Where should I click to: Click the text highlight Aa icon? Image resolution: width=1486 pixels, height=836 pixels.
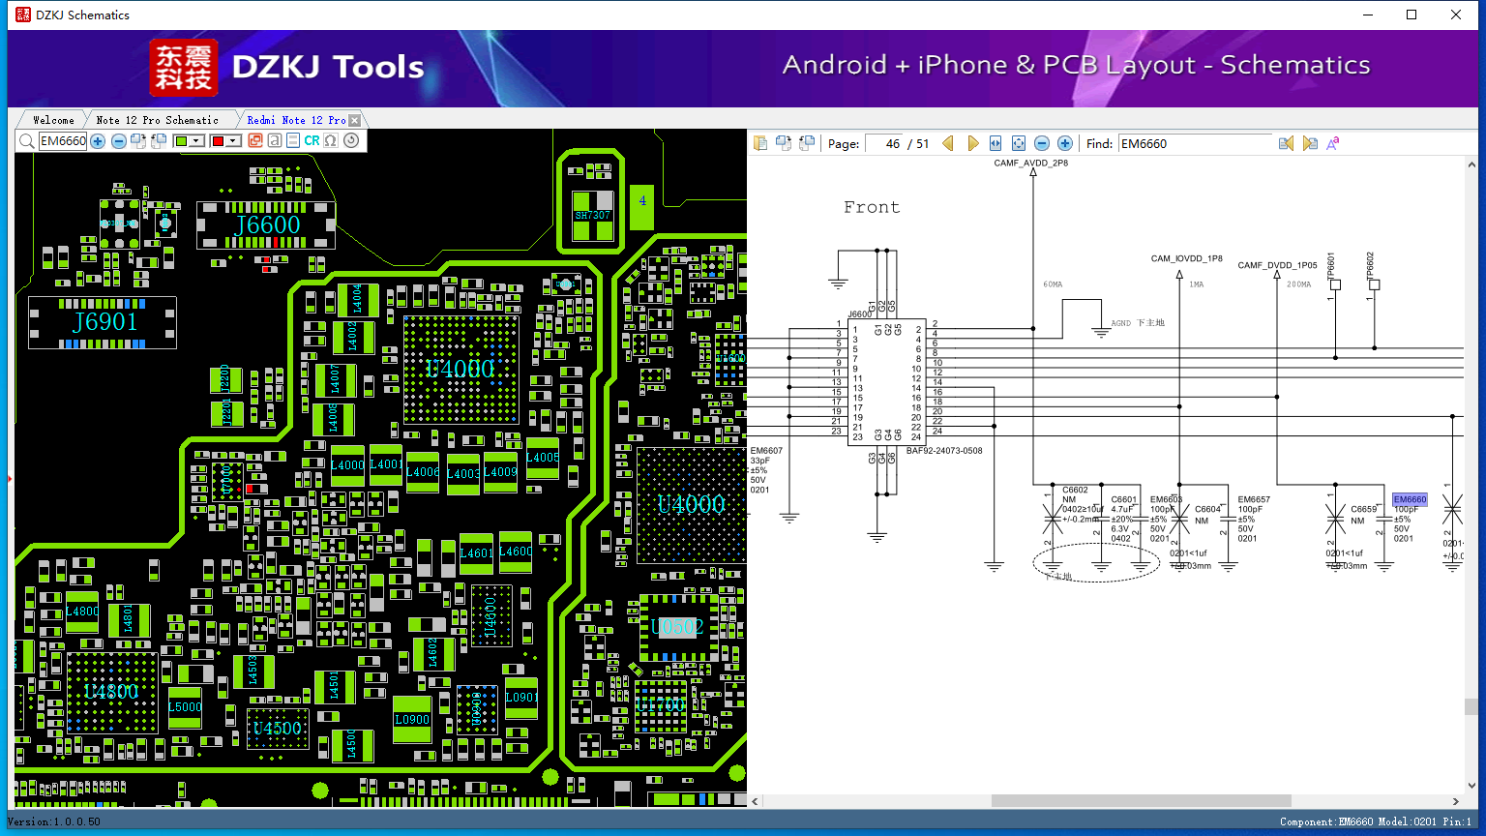tap(1333, 143)
